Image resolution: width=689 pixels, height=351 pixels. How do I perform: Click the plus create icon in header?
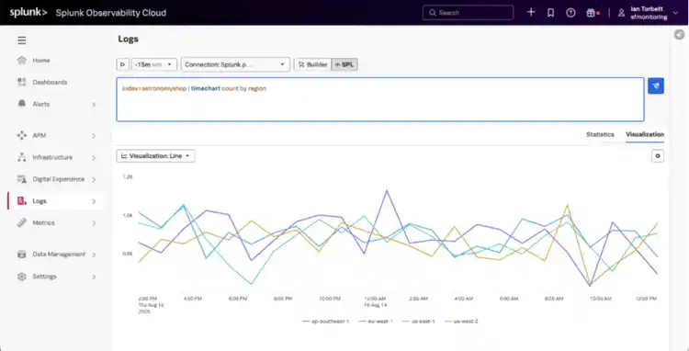tap(531, 12)
